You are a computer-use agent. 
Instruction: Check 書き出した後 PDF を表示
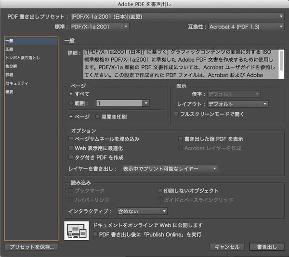(x=181, y=139)
